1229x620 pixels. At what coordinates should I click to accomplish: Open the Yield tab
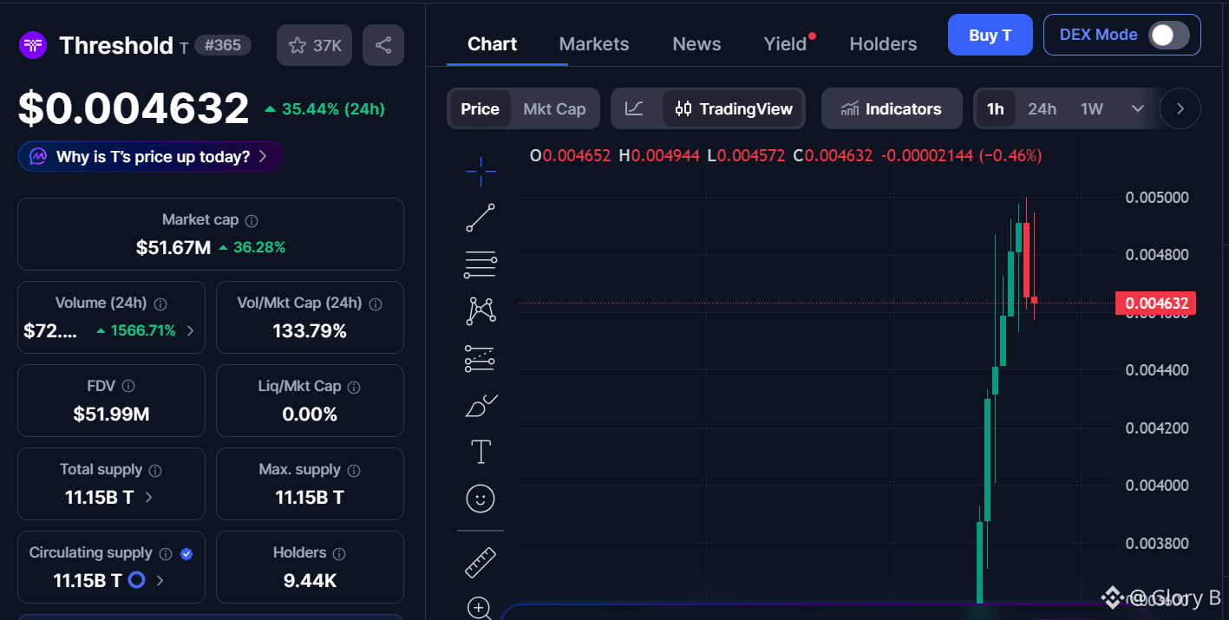point(786,43)
